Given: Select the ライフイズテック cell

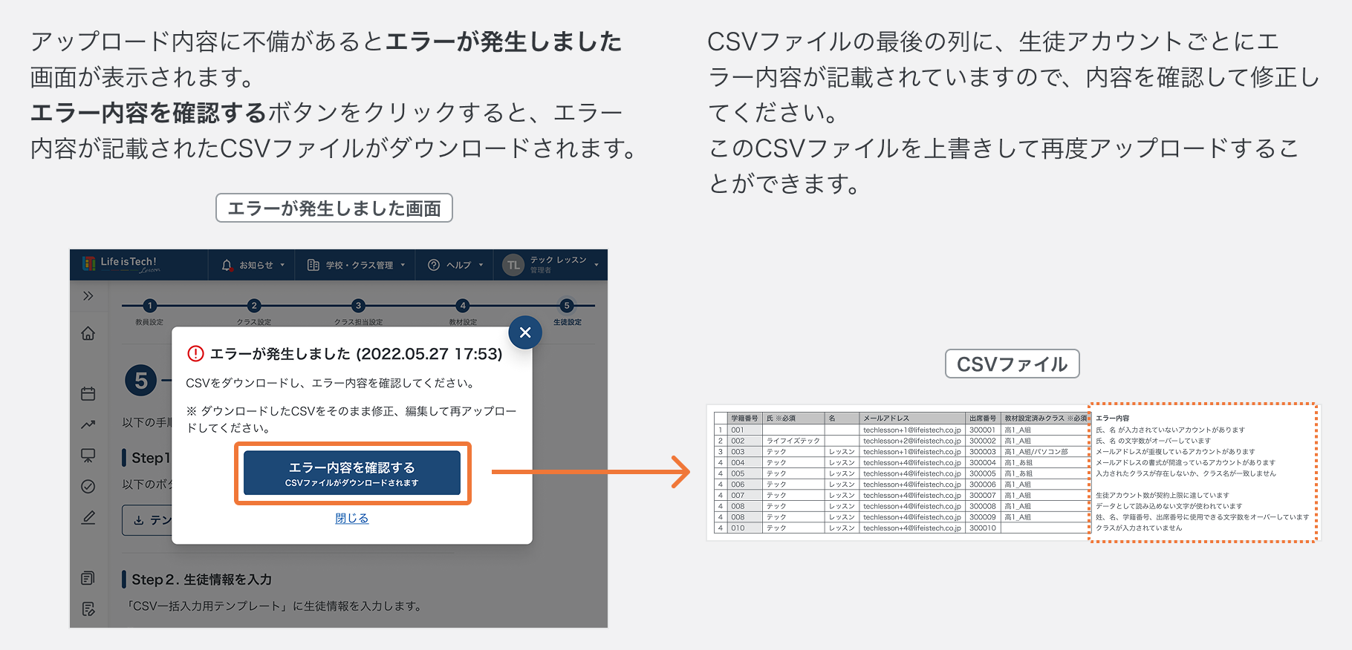Looking at the screenshot, I should click(793, 441).
